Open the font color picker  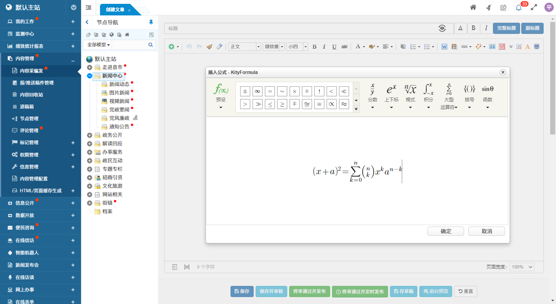click(x=358, y=47)
